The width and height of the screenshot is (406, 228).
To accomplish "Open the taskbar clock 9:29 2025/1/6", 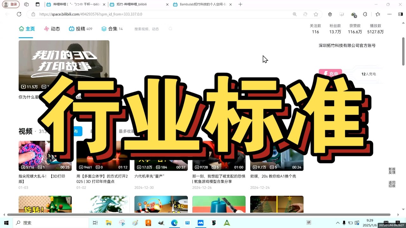I will click(x=370, y=223).
